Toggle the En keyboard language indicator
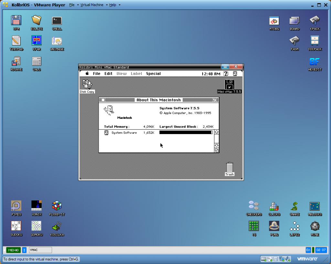The width and height of the screenshot is (331, 264). [308, 250]
